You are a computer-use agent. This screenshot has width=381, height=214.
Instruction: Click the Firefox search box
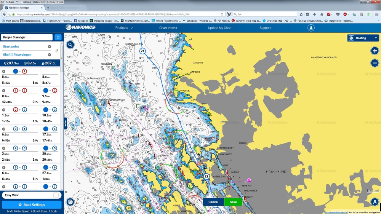point(265,14)
